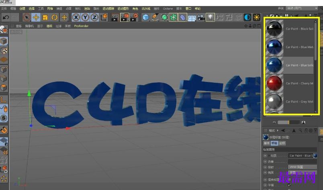
Task: Click the Undo arrow icon
Action: point(6,17)
